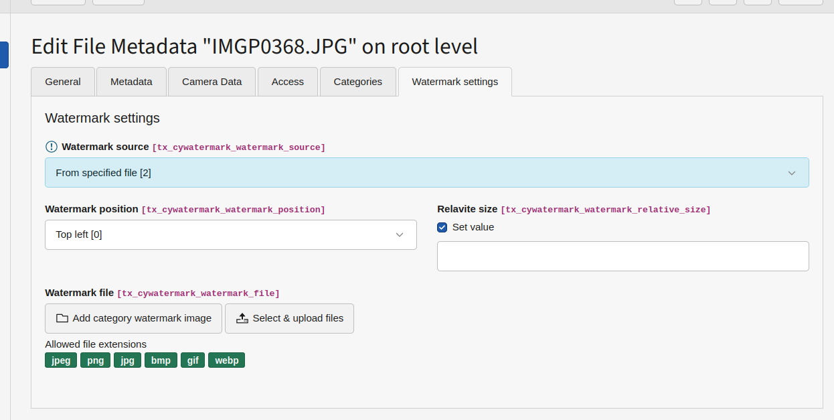834x420 pixels.
Task: Click the Watermark settings tab
Action: pyautogui.click(x=455, y=82)
